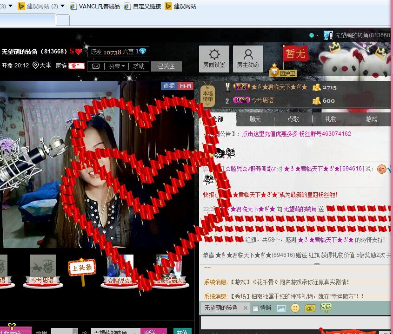Switch to the 聊天 tab
Screen dimensions: 393x334
[x=255, y=119]
